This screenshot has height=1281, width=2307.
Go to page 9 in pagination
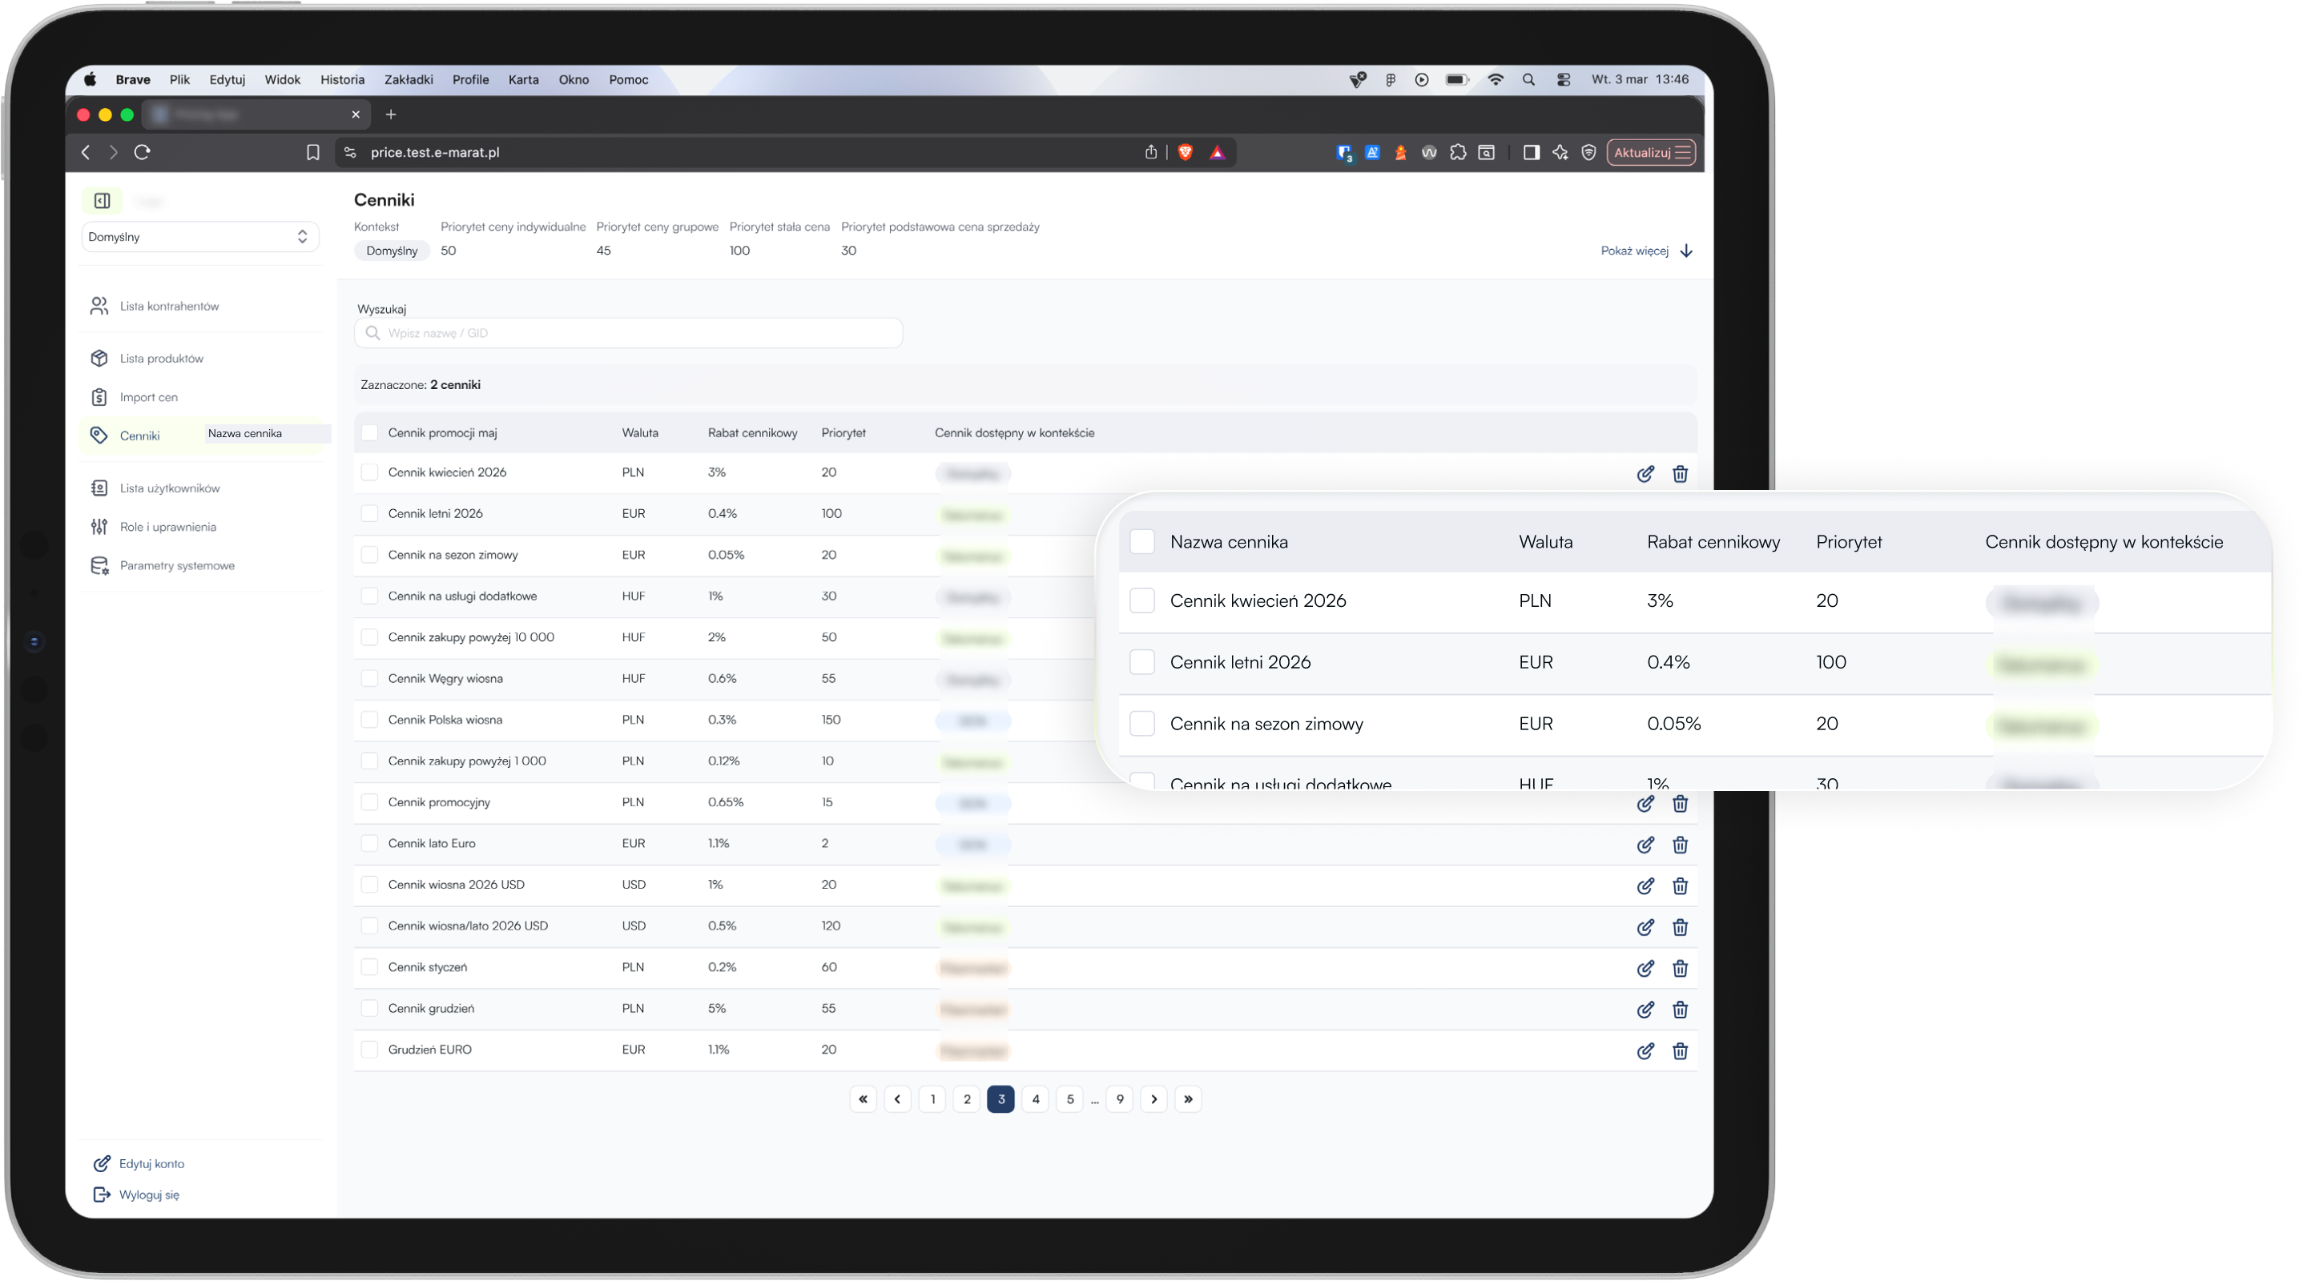coord(1120,1099)
